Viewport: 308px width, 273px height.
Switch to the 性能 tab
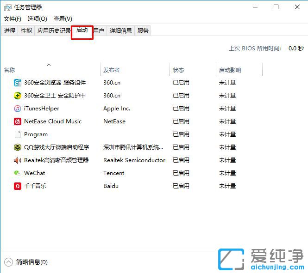pyautogui.click(x=26, y=31)
